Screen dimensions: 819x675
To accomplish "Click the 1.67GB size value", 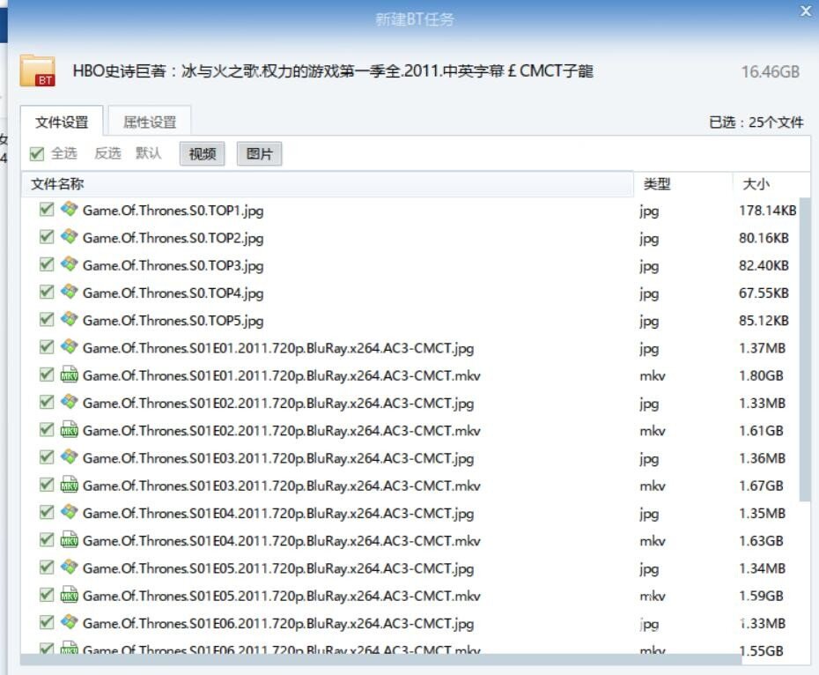I will 761,486.
